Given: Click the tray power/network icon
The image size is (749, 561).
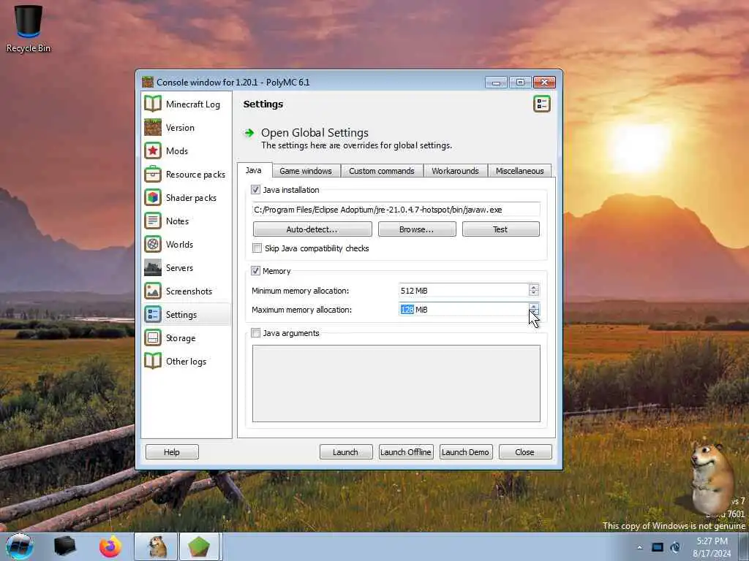Looking at the screenshot, I should click(x=675, y=547).
